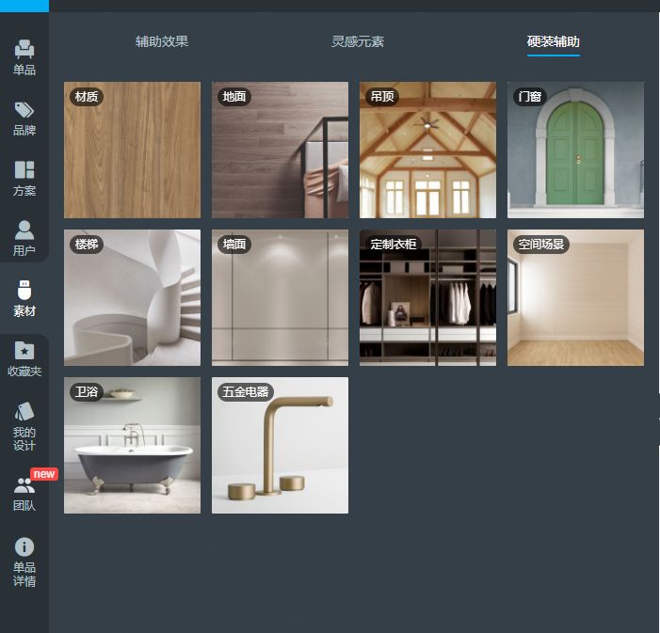Open the 吊顶 ceiling category thumbnail
The height and width of the screenshot is (633, 660).
point(427,150)
